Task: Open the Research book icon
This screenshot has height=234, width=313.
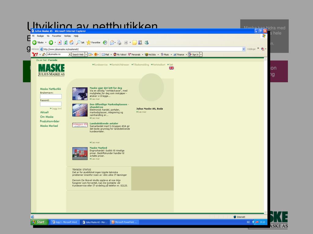Action: click(x=140, y=43)
